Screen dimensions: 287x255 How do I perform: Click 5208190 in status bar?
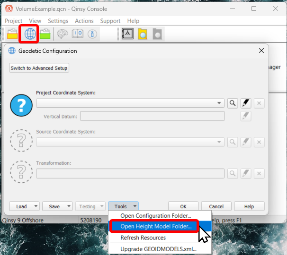[x=90, y=221]
